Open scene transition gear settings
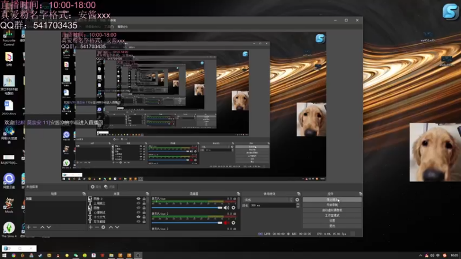This screenshot has width=461, height=259. [x=297, y=200]
